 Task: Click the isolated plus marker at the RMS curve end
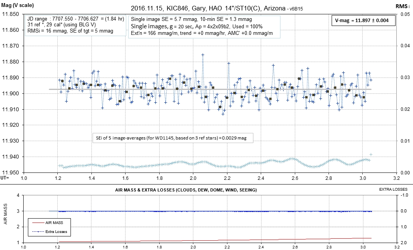click(371, 155)
